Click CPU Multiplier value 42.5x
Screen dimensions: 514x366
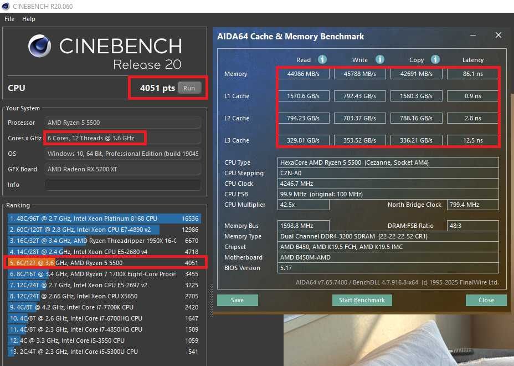(x=303, y=205)
